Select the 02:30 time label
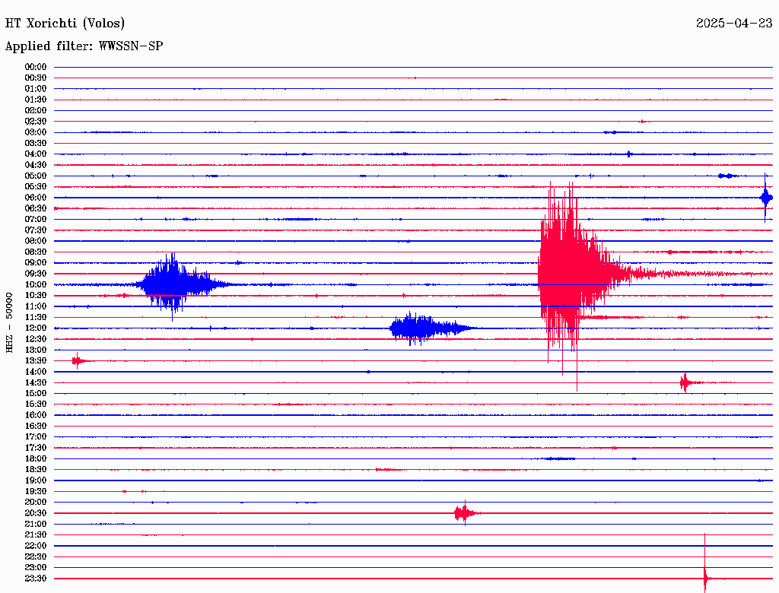Image resolution: width=779 pixels, height=593 pixels. pos(36,122)
